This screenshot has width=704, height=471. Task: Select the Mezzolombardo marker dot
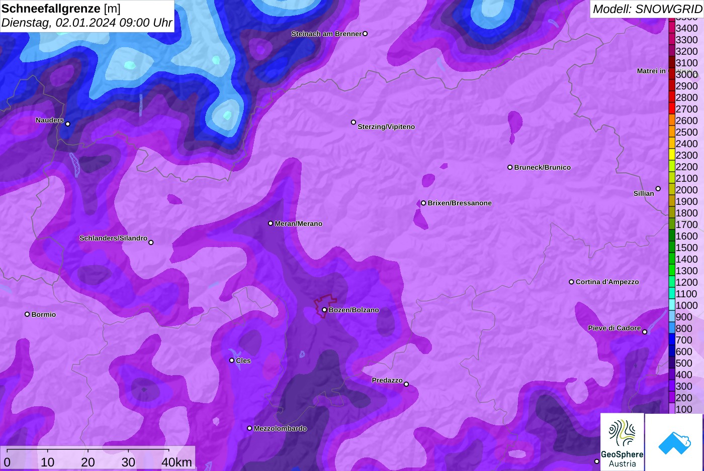point(249,428)
